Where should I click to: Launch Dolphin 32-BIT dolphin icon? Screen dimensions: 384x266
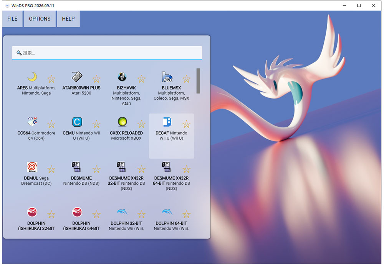122,212
